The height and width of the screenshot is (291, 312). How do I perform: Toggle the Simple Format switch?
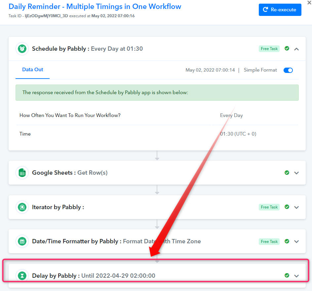click(288, 70)
